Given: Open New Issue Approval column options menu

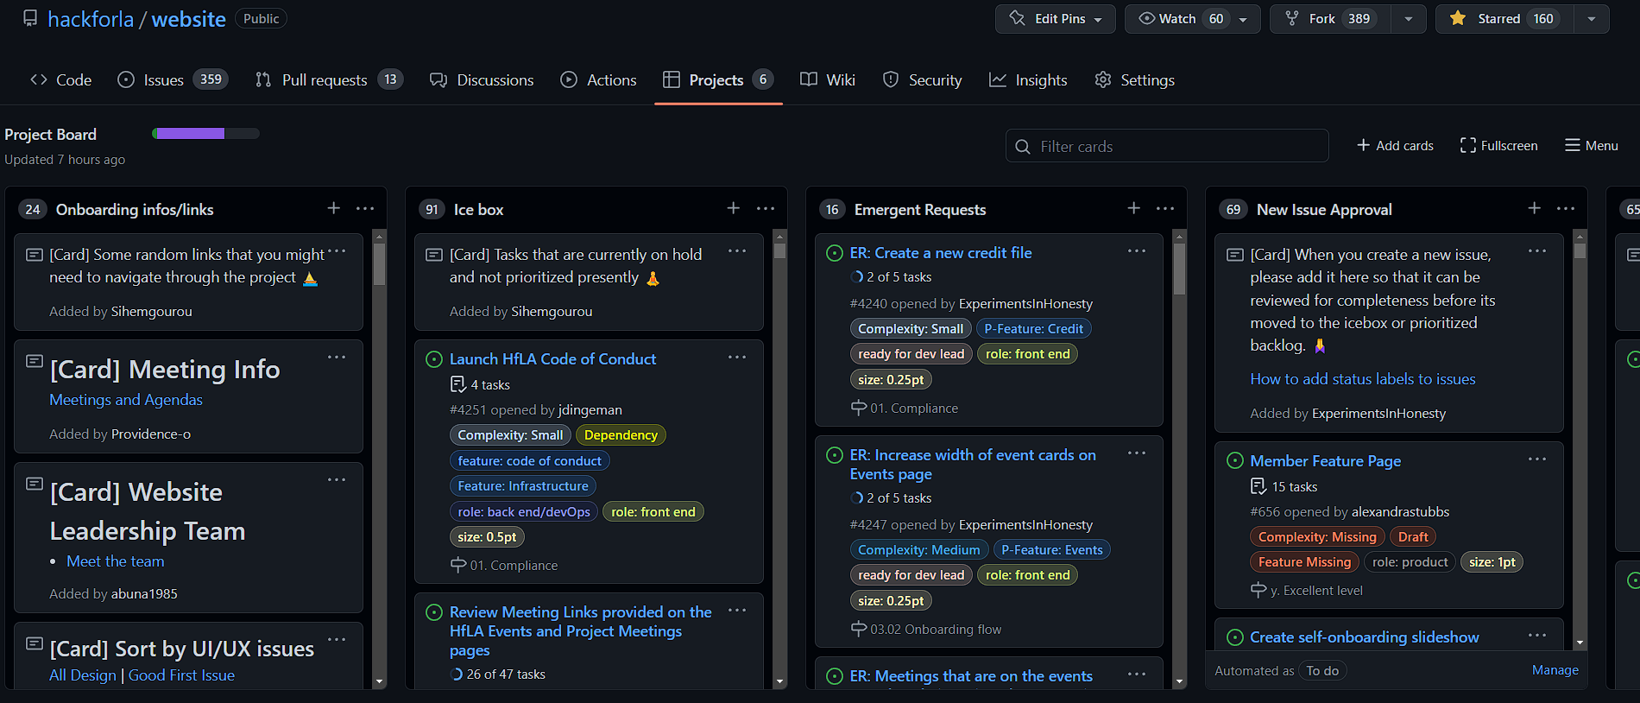Looking at the screenshot, I should (1566, 208).
